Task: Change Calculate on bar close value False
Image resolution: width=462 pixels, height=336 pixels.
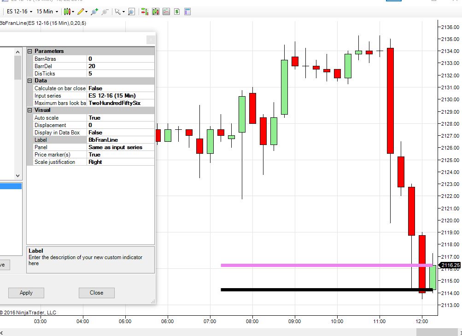Action: [x=121, y=88]
